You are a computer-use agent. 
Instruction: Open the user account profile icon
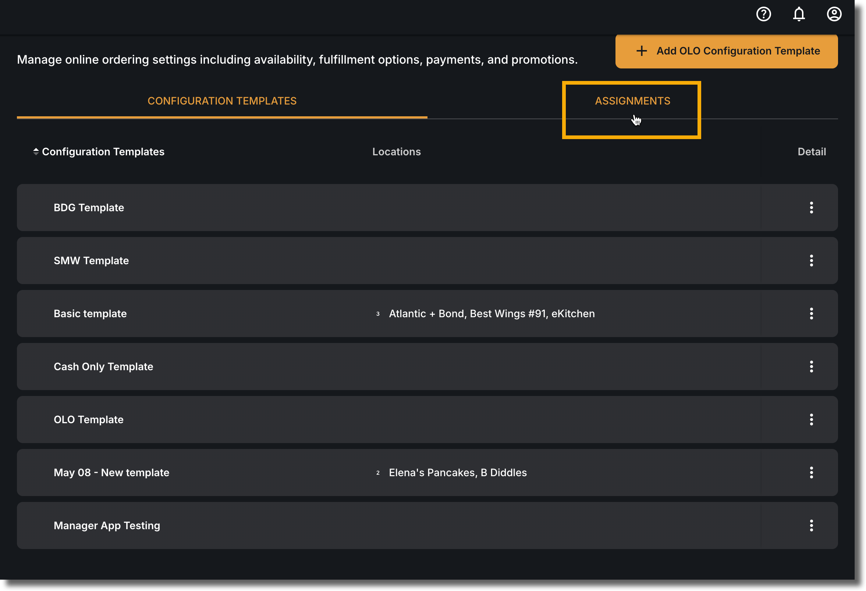[834, 14]
